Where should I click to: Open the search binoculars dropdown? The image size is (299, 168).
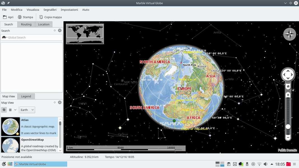pyautogui.click(x=4, y=38)
